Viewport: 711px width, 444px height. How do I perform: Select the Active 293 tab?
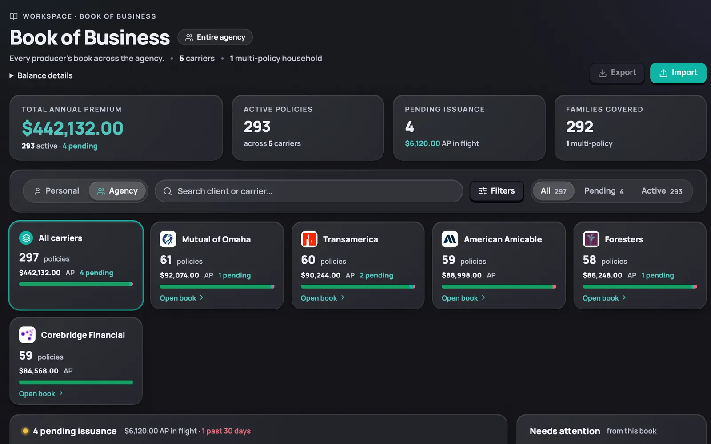point(662,191)
